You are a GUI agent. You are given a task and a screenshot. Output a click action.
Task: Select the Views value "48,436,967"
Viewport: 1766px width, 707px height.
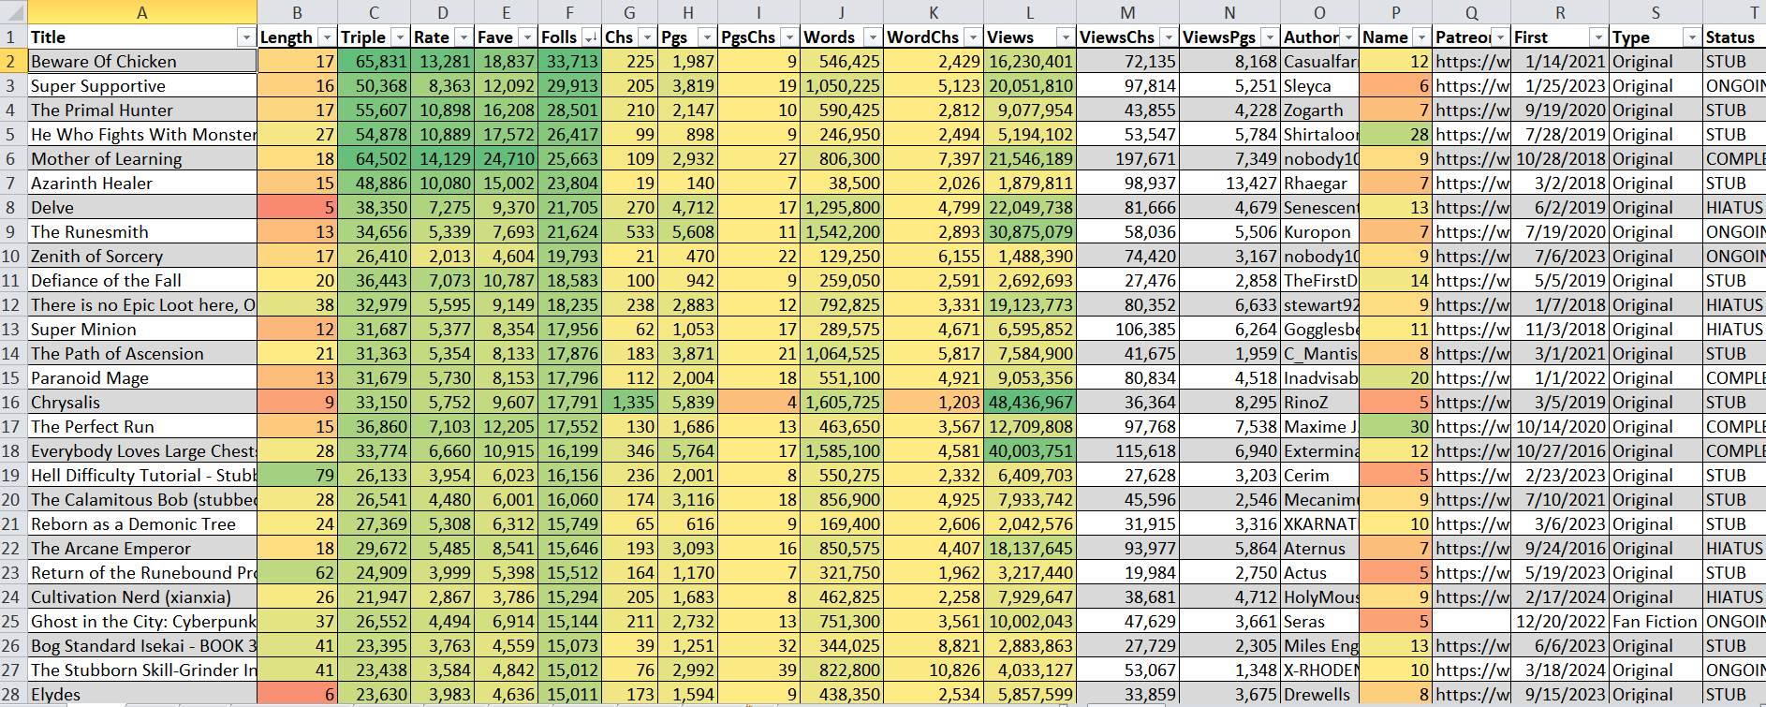coord(1030,403)
